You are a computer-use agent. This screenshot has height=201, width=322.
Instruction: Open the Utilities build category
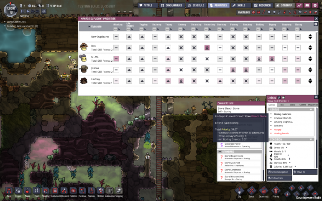pos(101,191)
